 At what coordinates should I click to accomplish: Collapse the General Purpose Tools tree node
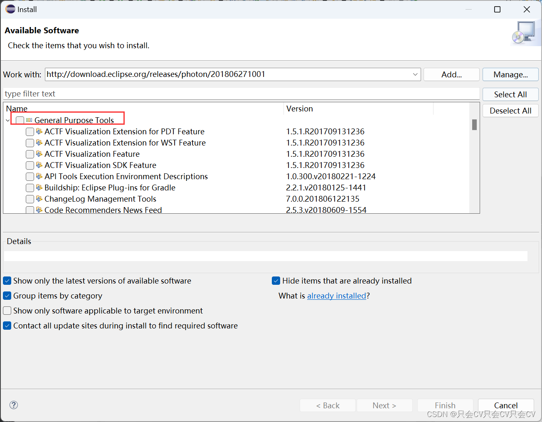[7, 120]
